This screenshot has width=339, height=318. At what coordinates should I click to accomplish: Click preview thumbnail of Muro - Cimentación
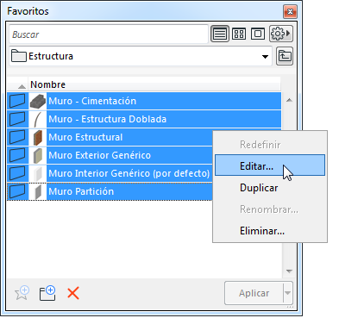pos(38,101)
